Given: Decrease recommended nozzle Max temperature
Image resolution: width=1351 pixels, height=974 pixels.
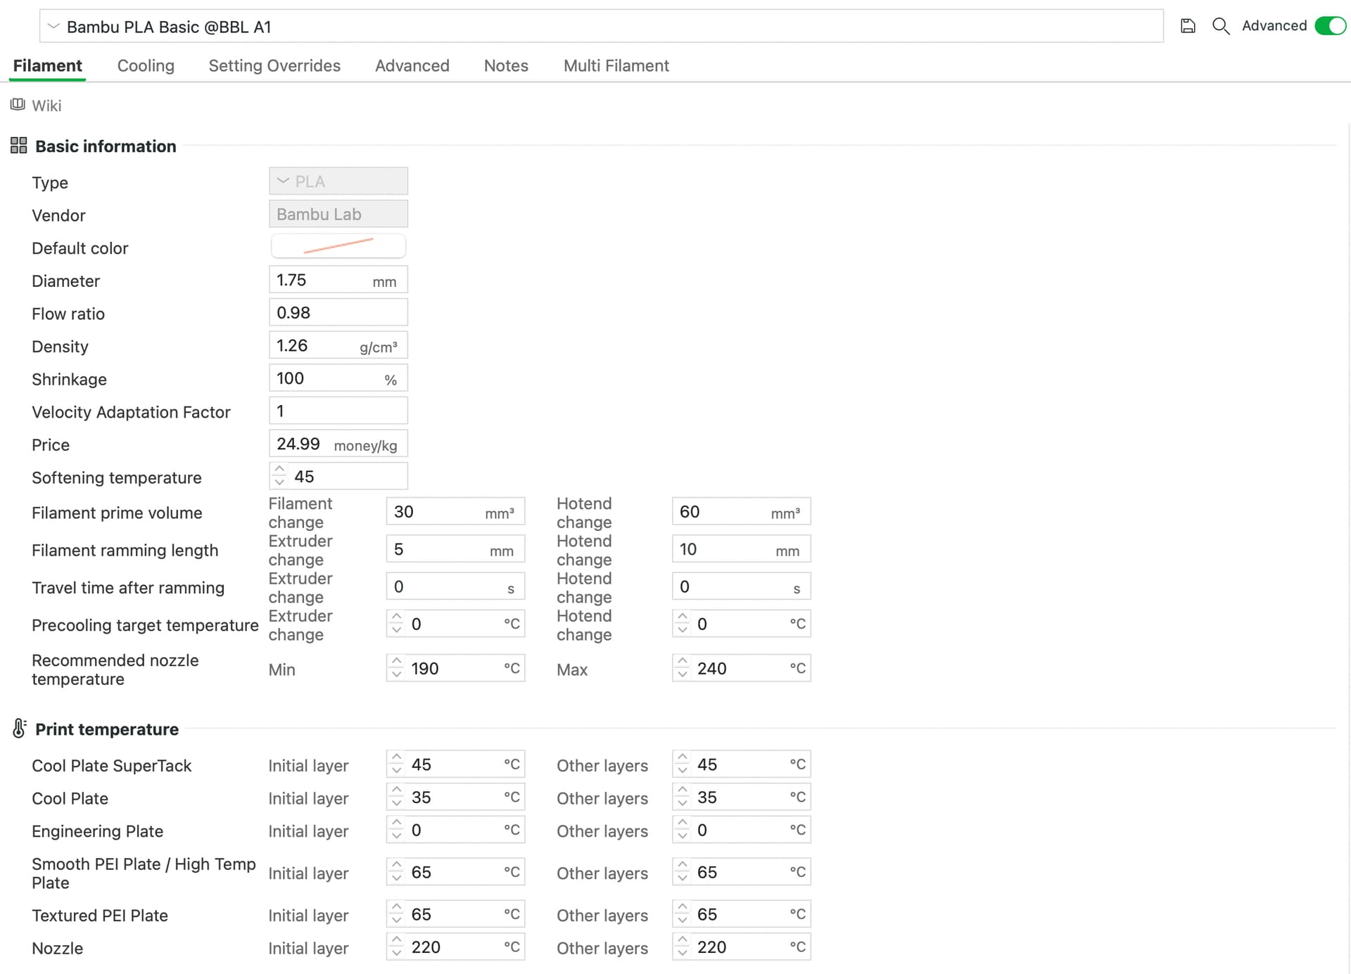Looking at the screenshot, I should click(x=683, y=674).
